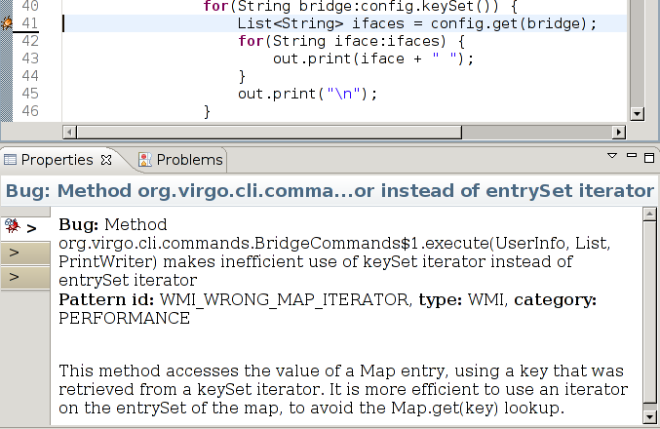The width and height of the screenshot is (660, 429).
Task: Minimize the Properties panel
Action: tap(631, 156)
